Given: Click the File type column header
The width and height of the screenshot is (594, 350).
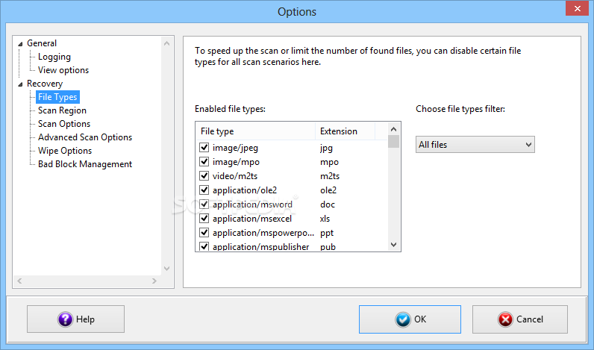Looking at the screenshot, I should 256,131.
